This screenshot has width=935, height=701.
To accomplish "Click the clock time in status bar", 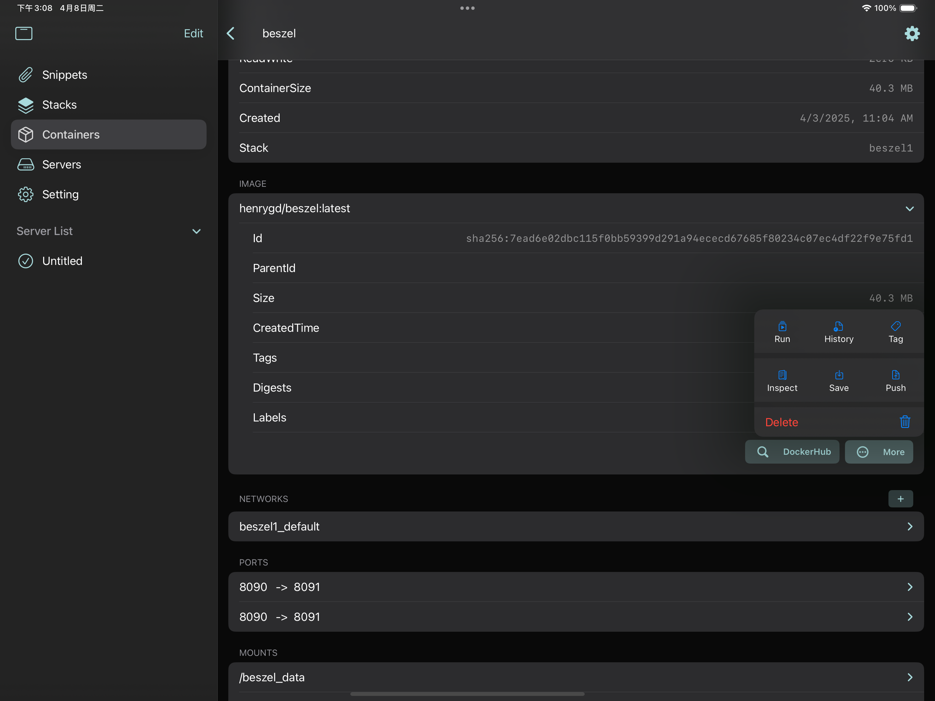I will 35,8.
